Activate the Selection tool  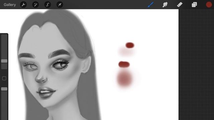point(47,5)
